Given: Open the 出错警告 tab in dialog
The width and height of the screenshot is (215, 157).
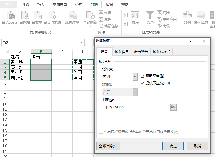Looking at the screenshot, I should 141,52.
